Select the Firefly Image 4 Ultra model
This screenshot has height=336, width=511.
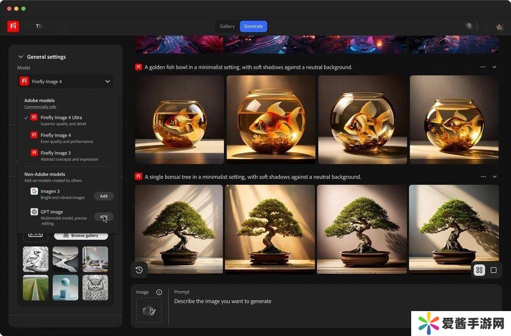[61, 118]
